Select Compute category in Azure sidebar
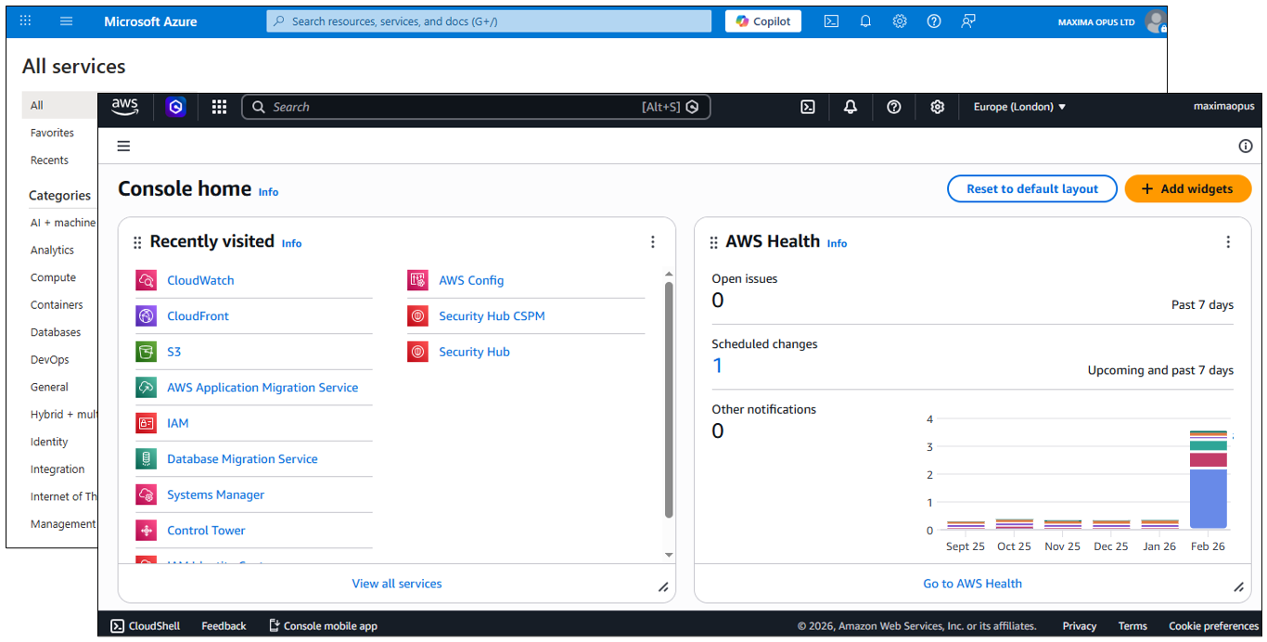This screenshot has width=1267, height=642. (x=53, y=277)
